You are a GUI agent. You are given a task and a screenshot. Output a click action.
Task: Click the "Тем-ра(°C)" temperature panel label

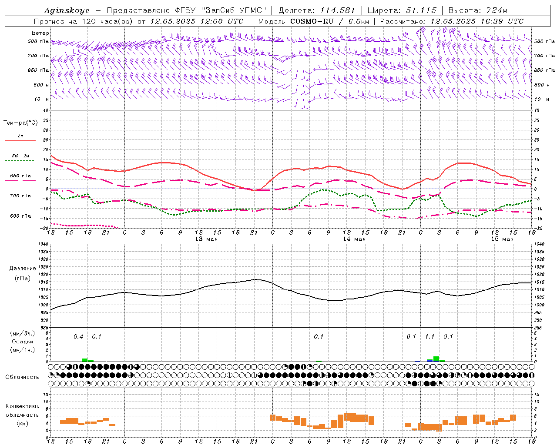(x=20, y=123)
